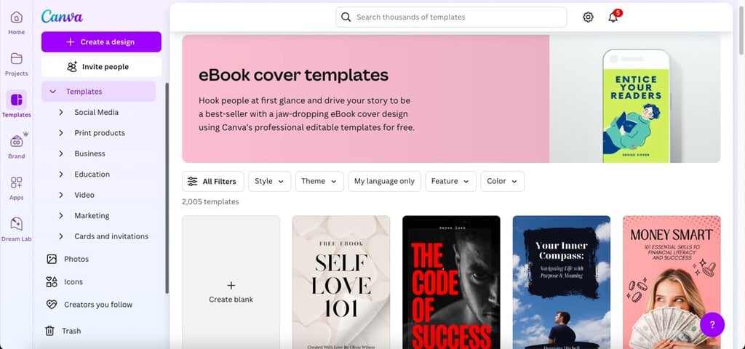Open the settings gear icon
Viewport: 745px width, 349px height.
[588, 17]
